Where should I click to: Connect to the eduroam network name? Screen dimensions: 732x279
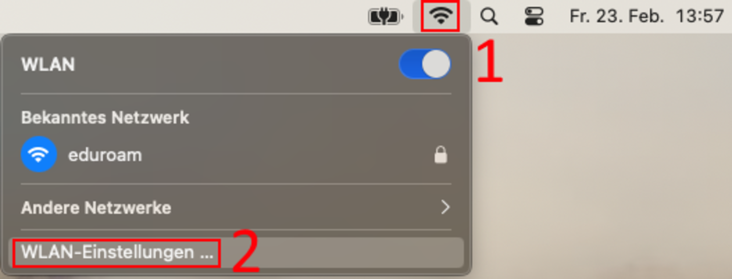click(x=105, y=155)
